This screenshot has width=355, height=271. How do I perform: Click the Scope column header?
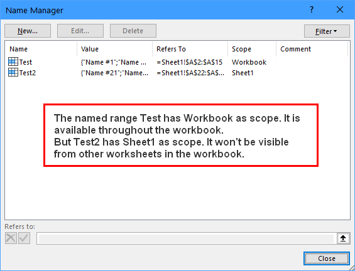[252, 49]
